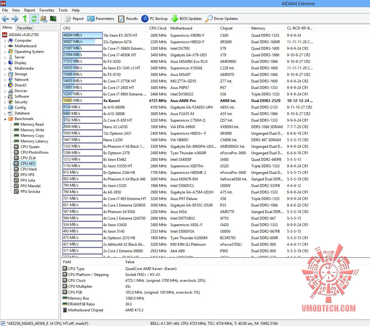Click the Database tree icon
This screenshot has height=326, width=370.
point(10,113)
